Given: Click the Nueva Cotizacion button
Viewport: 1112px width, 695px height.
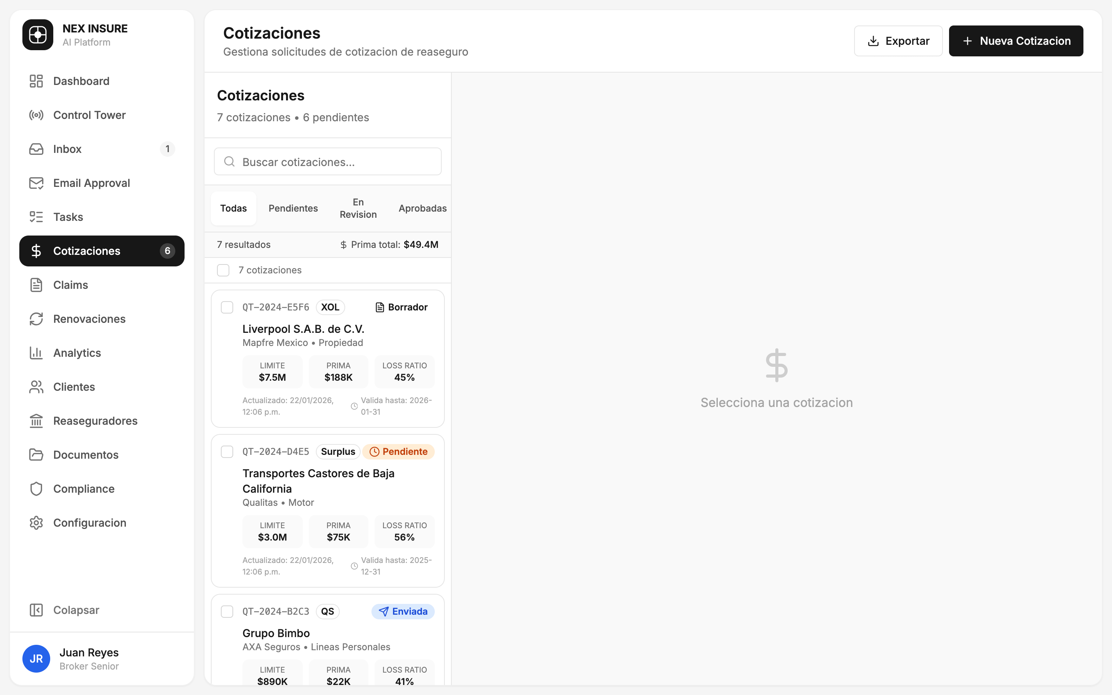Looking at the screenshot, I should 1016,41.
